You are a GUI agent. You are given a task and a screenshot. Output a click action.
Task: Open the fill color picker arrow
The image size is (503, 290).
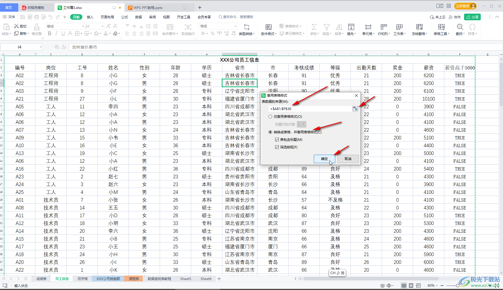(100, 34)
